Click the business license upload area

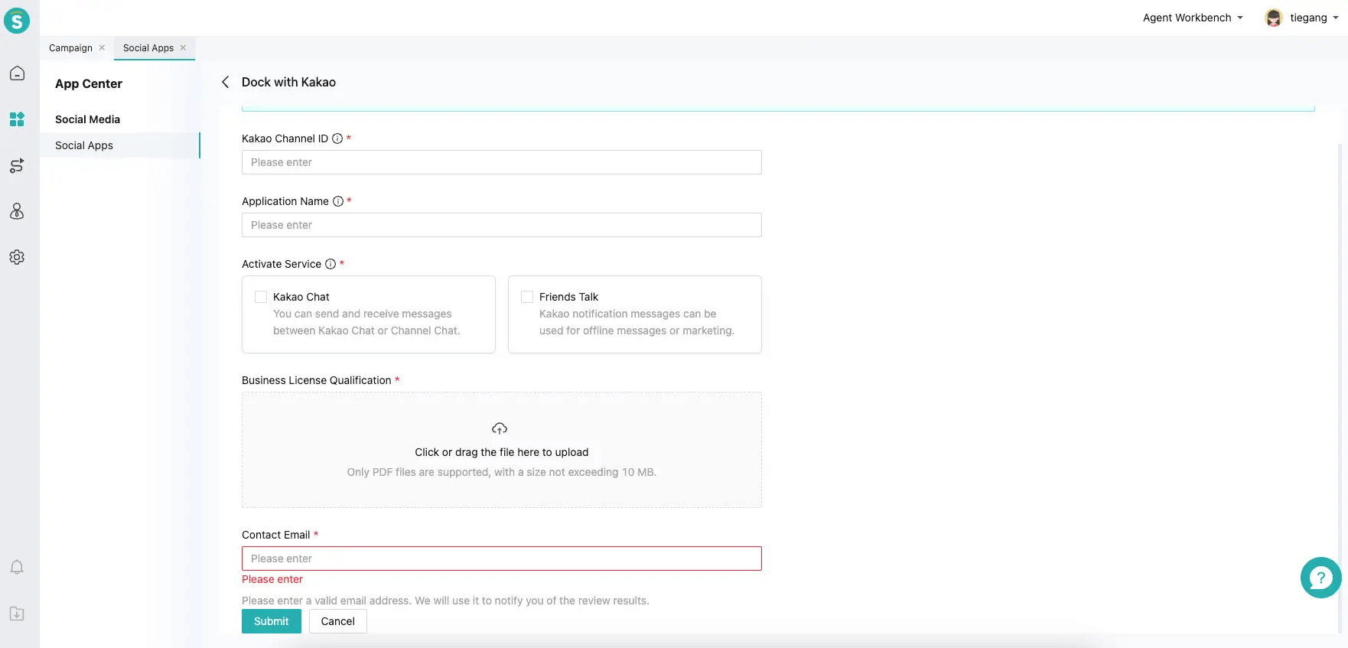tap(502, 450)
